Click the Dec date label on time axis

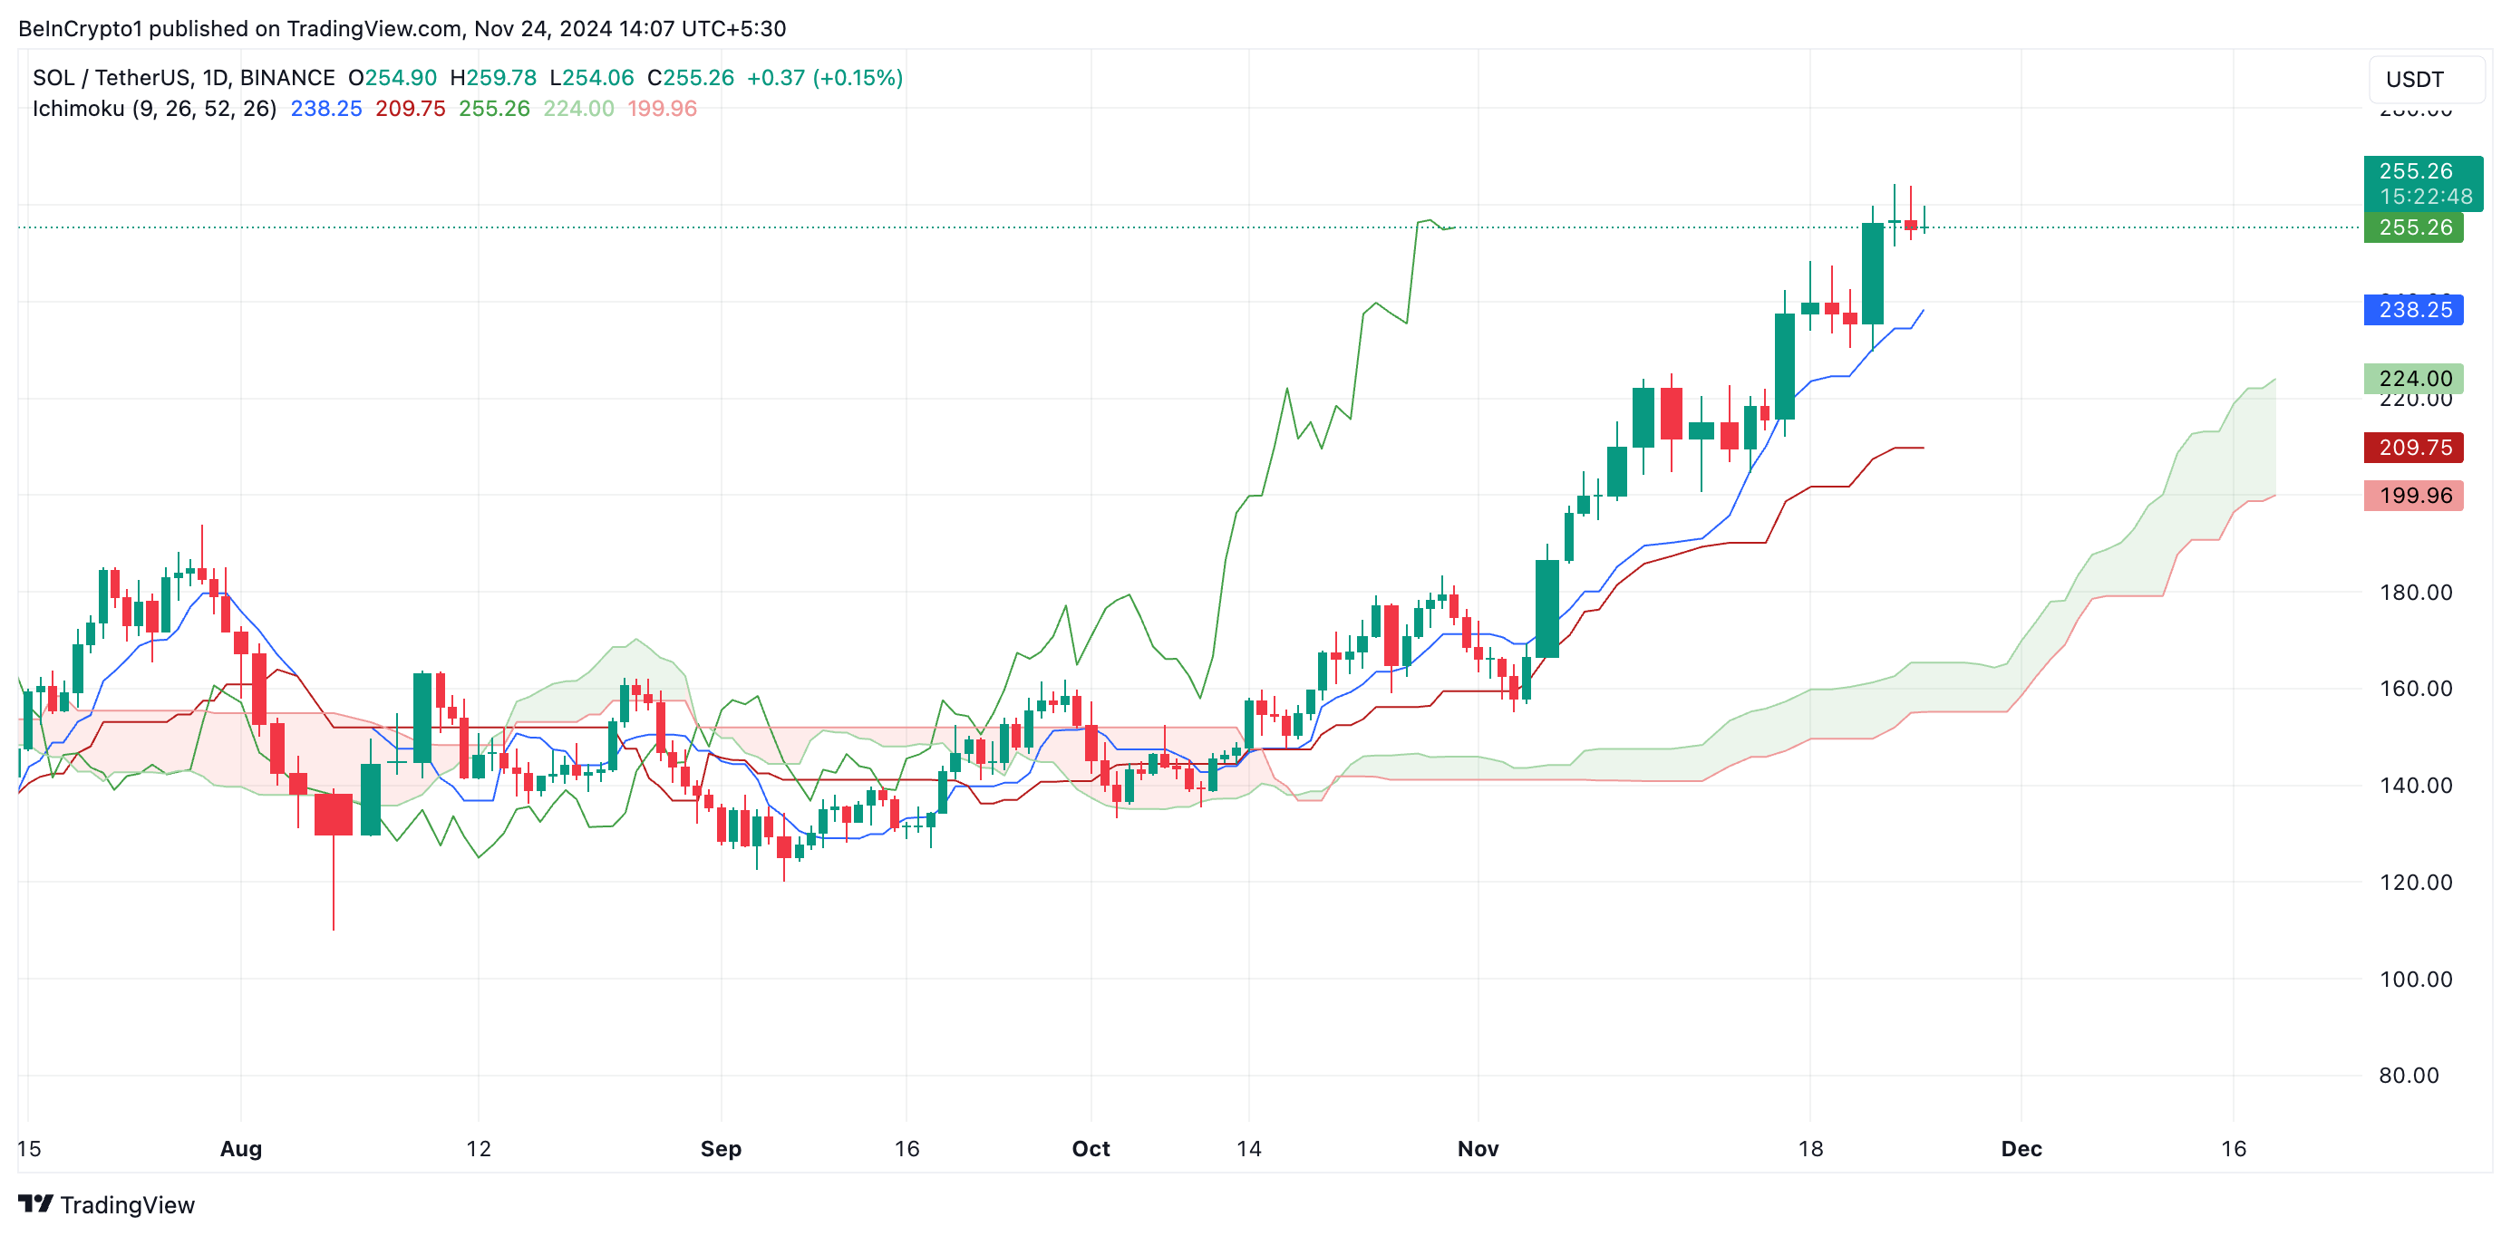(x=2021, y=1148)
